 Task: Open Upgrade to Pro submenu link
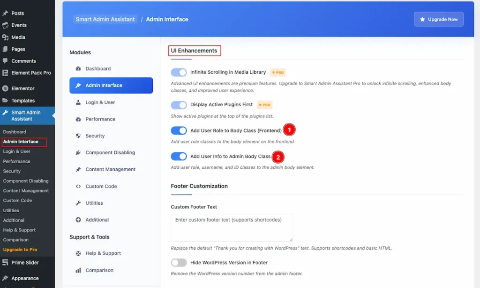click(x=20, y=250)
